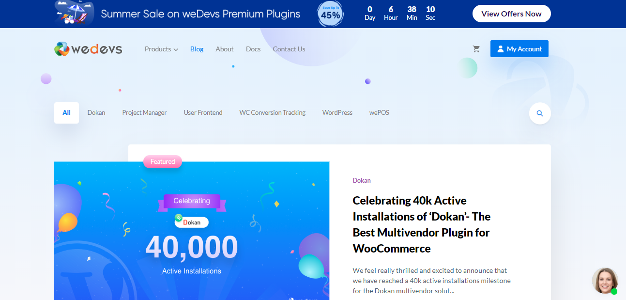Open the About page link

point(225,49)
